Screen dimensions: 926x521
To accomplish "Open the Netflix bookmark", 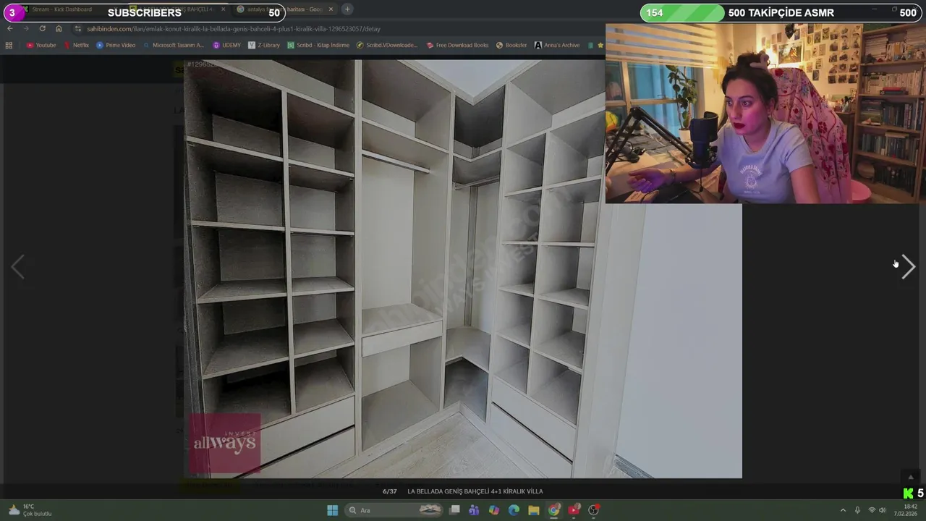I will 76,45.
